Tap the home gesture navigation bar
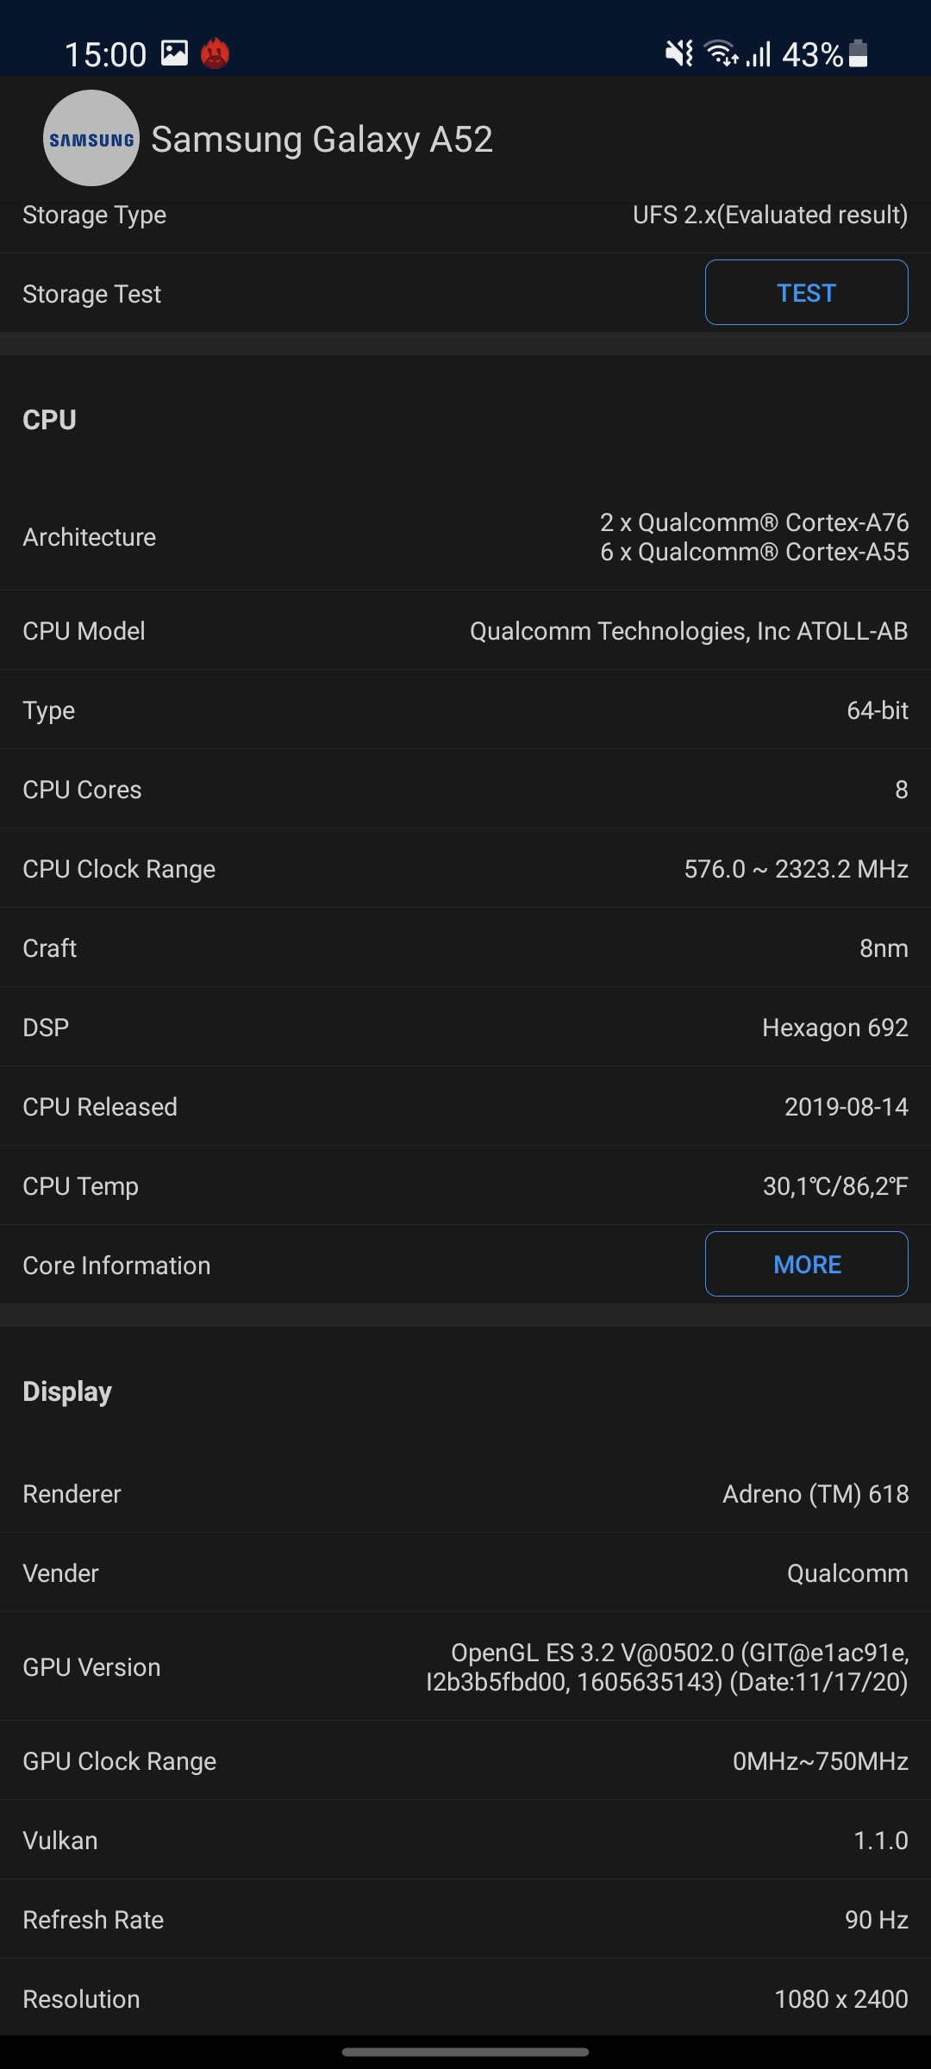 pyautogui.click(x=465, y=2053)
